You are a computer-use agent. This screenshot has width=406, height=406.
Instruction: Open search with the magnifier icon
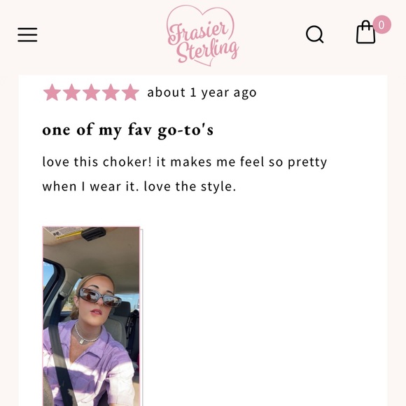[315, 34]
